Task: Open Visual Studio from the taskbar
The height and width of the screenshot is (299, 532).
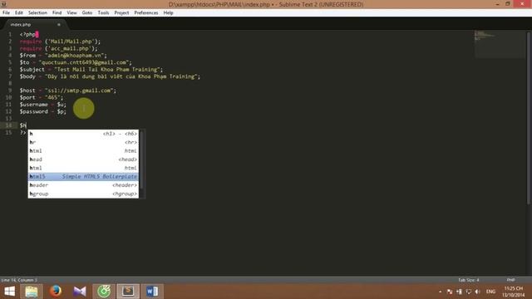Action: click(80, 292)
